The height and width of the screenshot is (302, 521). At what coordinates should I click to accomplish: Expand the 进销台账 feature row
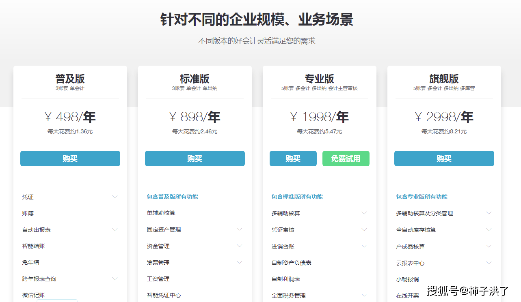(x=364, y=246)
